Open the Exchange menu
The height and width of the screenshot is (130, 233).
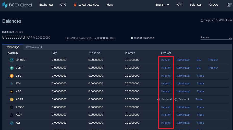click(x=46, y=5)
